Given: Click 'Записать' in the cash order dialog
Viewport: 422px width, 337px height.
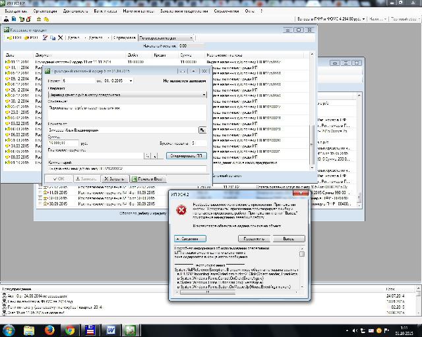Looking at the screenshot, I should (x=88, y=179).
